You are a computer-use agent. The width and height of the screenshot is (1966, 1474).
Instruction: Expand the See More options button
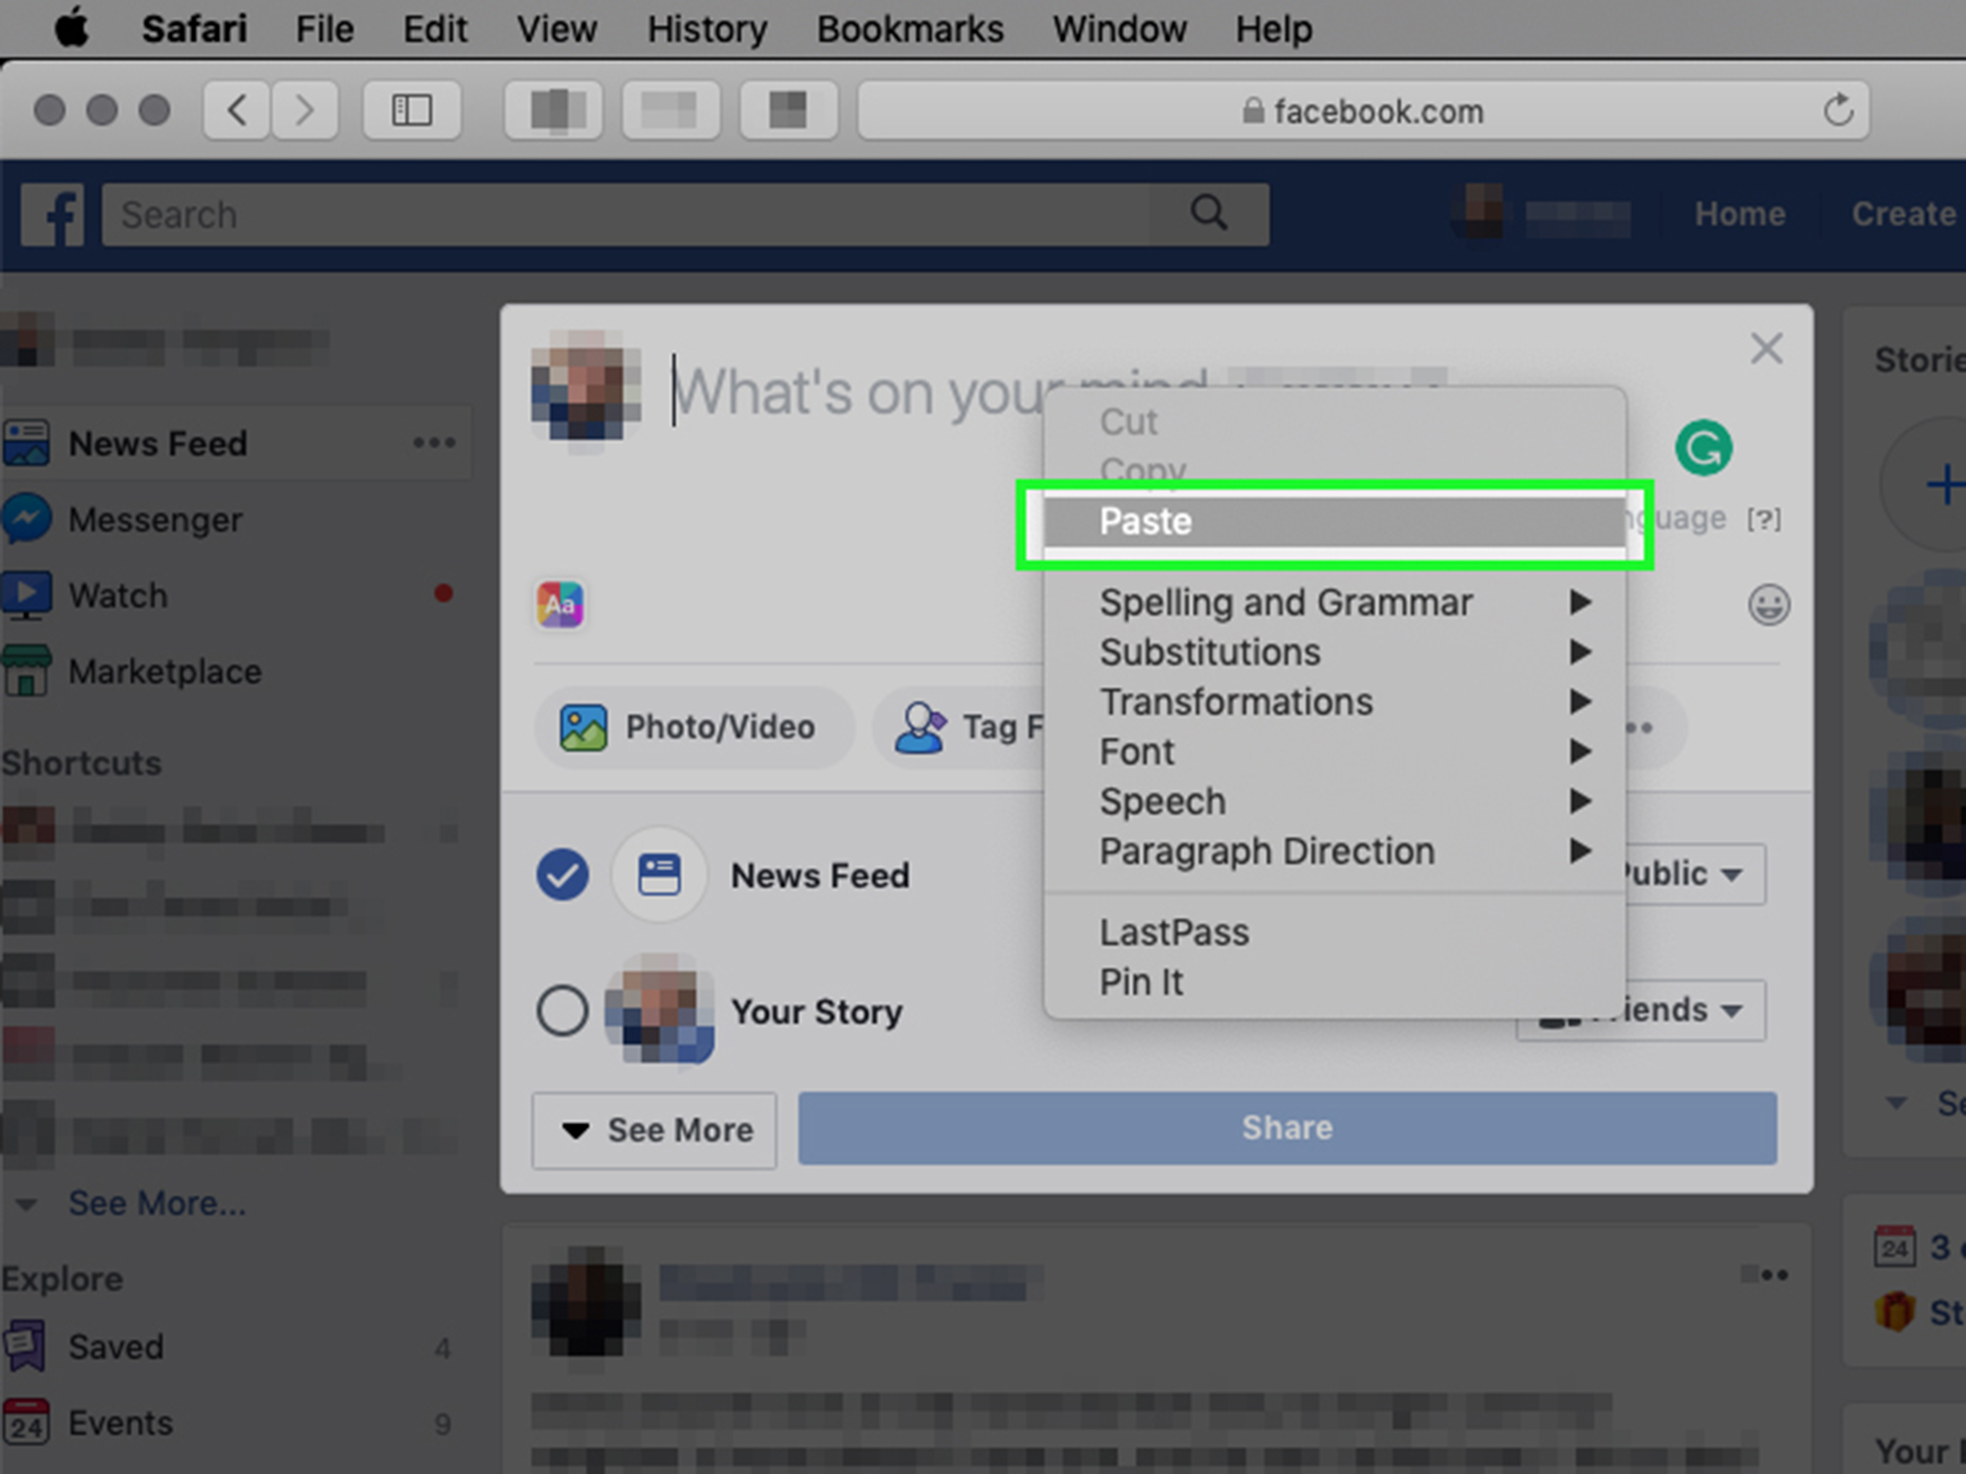tap(654, 1130)
